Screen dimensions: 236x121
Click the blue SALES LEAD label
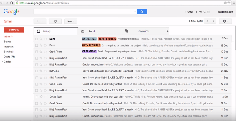tap(89, 39)
